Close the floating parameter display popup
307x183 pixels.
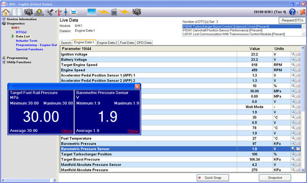[x=138, y=86]
